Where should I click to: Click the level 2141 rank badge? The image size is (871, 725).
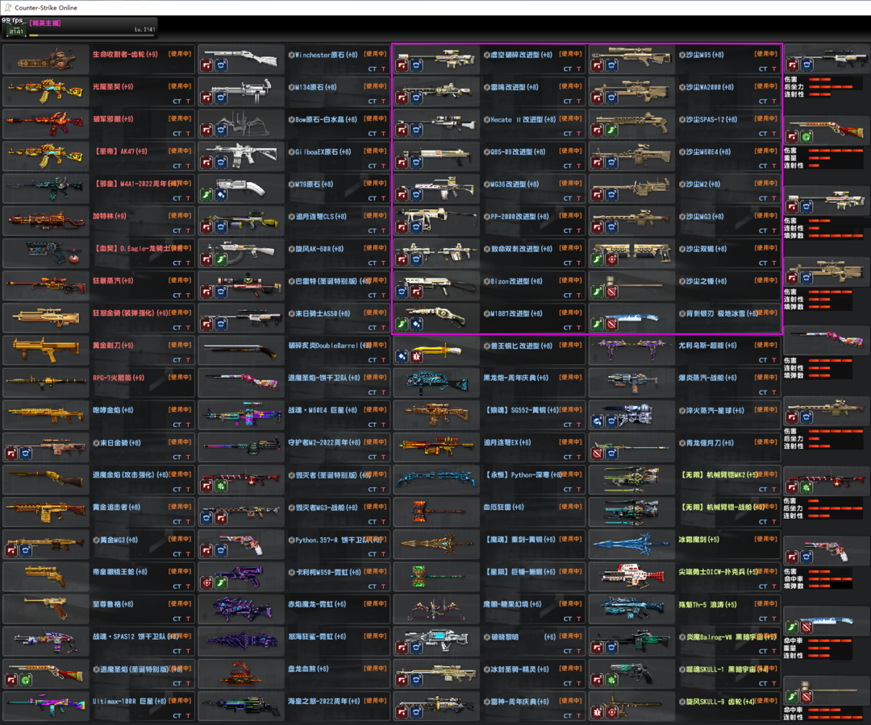15,31
